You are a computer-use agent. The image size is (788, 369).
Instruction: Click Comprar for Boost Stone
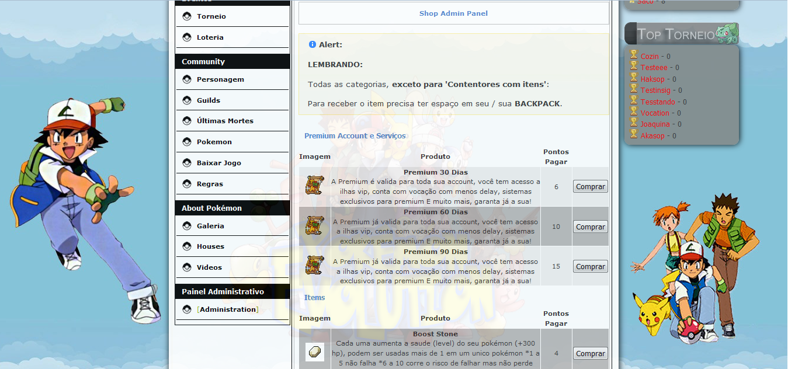(591, 353)
